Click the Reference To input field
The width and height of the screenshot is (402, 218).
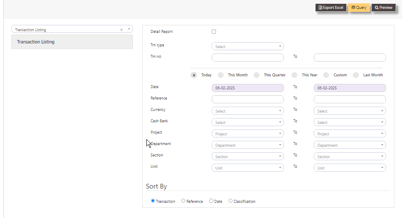350,100
